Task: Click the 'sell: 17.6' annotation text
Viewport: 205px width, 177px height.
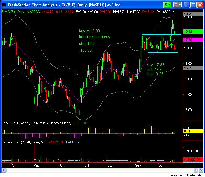Action: pos(154,69)
